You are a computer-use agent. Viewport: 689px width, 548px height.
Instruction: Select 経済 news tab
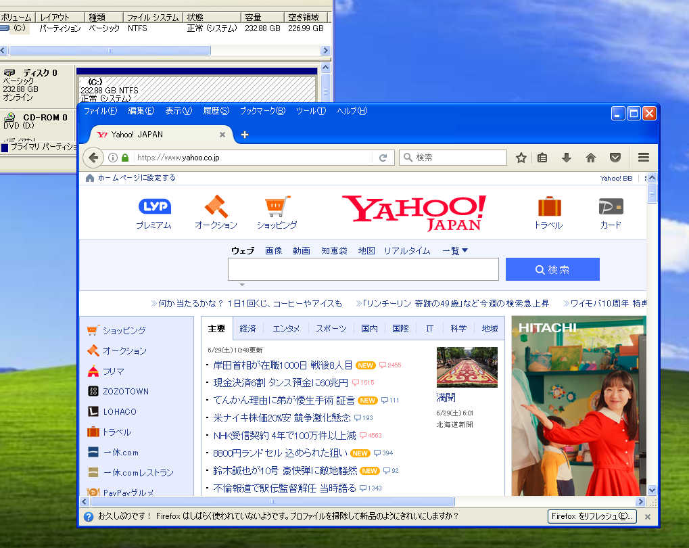[248, 329]
